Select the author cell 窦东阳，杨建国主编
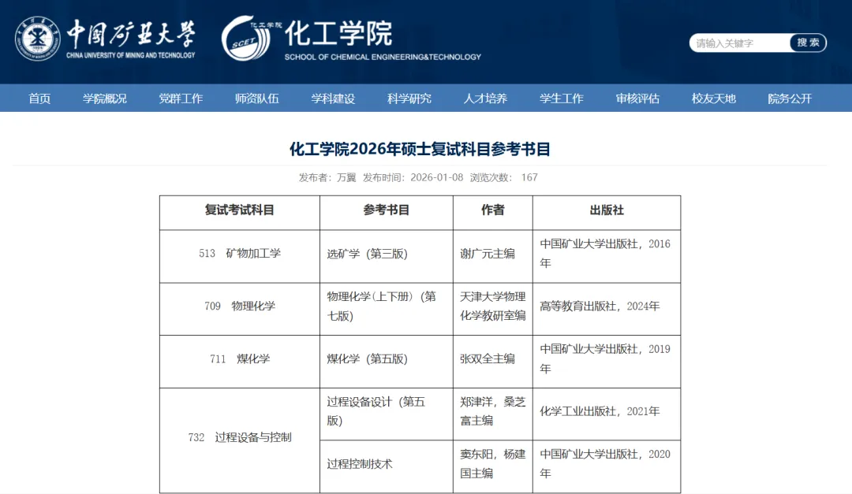Image resolution: width=852 pixels, height=494 pixels. pyautogui.click(x=493, y=466)
